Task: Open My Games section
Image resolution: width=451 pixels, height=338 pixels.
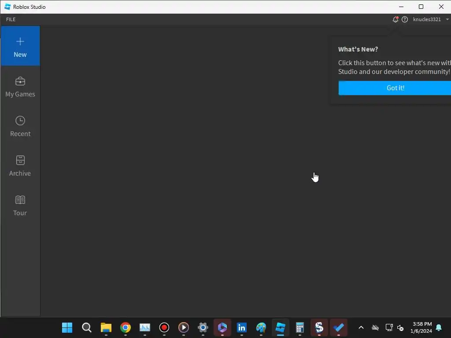Action: [20, 87]
